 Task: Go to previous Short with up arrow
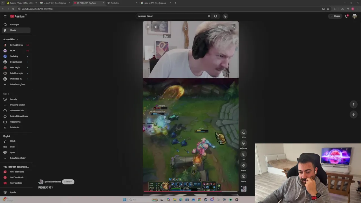[353, 104]
